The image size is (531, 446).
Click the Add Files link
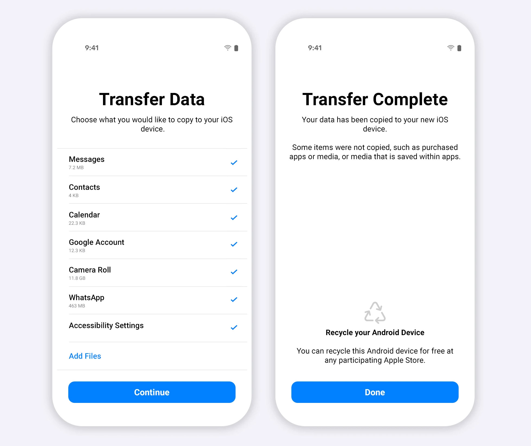point(85,355)
